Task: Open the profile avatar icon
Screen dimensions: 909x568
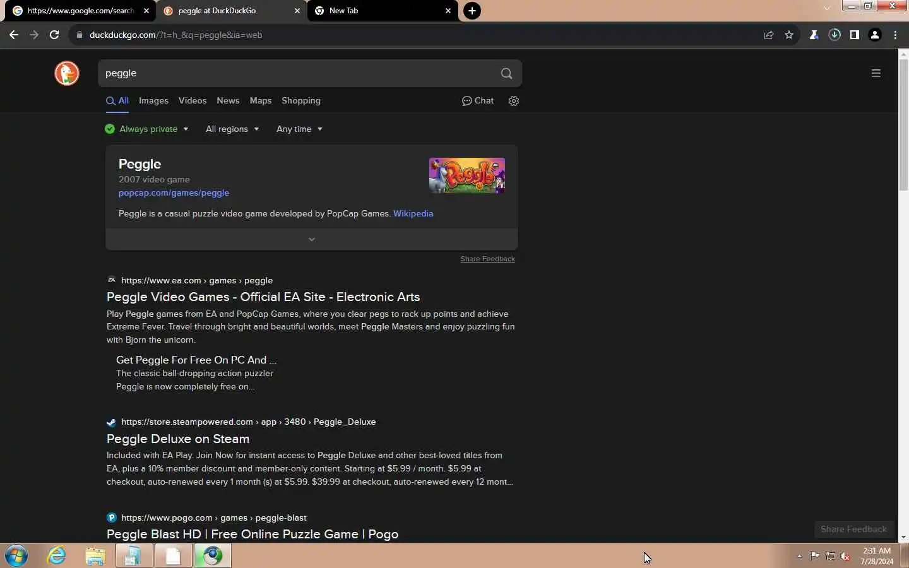Action: tap(875, 35)
